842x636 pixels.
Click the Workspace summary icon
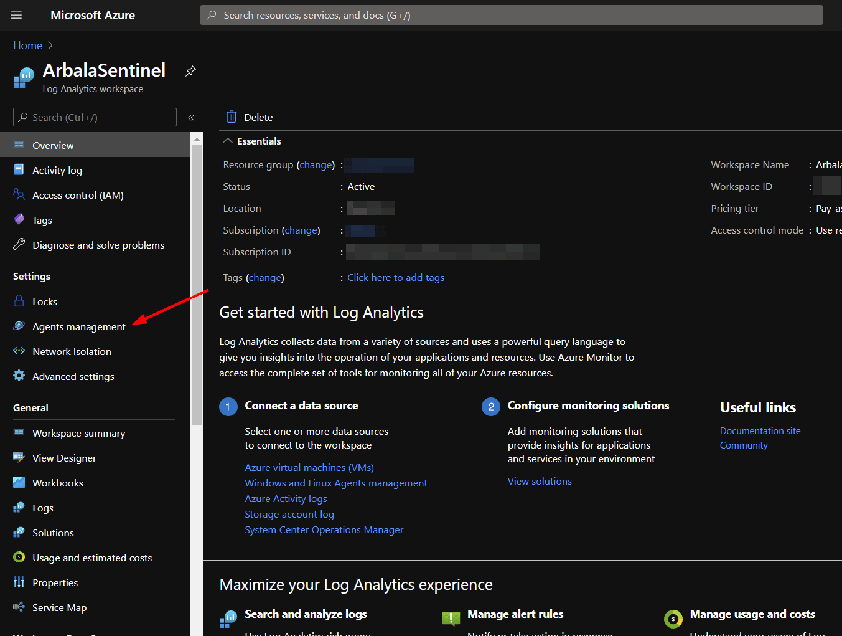[19, 432]
